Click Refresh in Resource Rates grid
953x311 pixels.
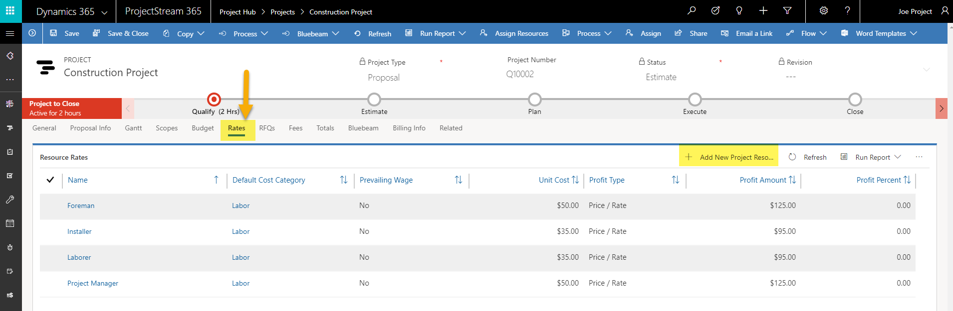(x=807, y=157)
